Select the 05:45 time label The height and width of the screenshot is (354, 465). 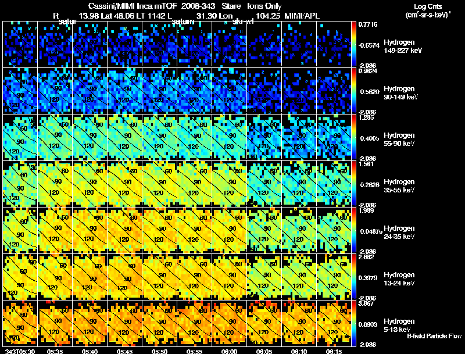[x=124, y=352]
